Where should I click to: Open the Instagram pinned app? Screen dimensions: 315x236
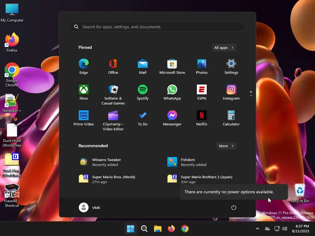(231, 92)
